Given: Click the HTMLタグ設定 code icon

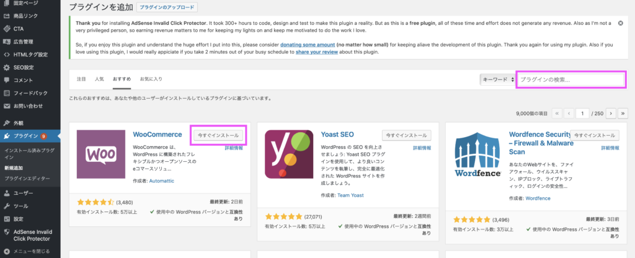Looking at the screenshot, I should 6,55.
